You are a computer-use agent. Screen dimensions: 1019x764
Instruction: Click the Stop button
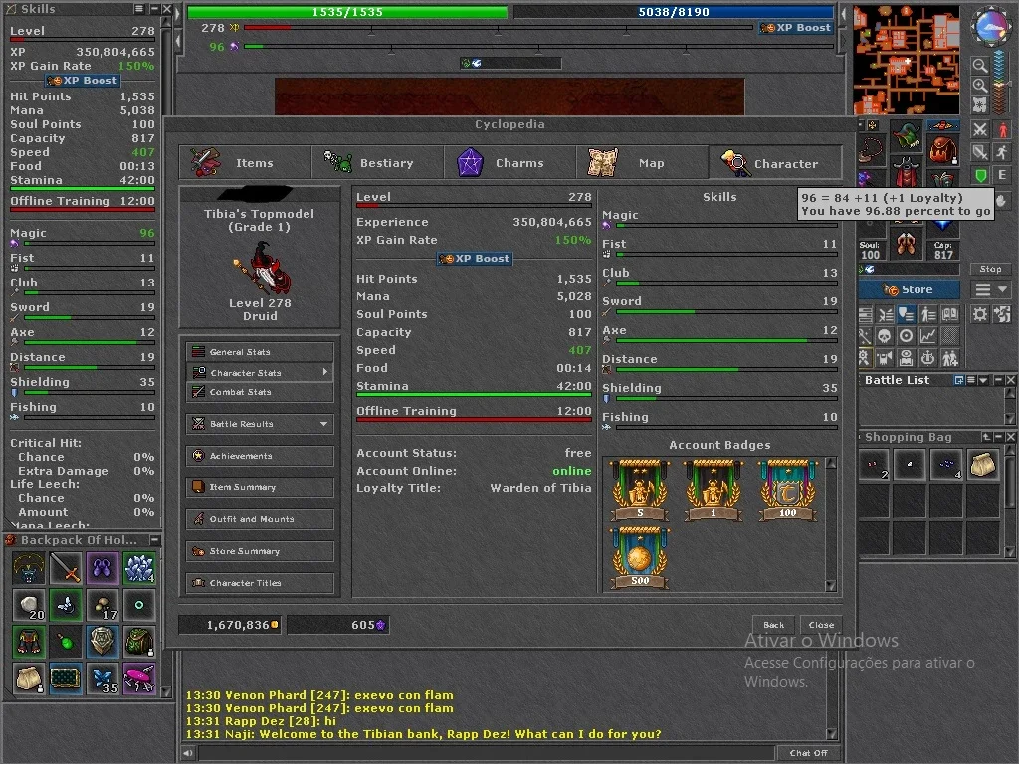pyautogui.click(x=990, y=269)
